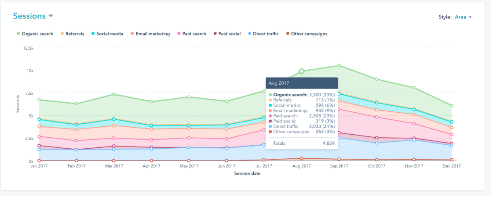The width and height of the screenshot is (491, 197).
Task: Click the Aug 2017 tooltip header
Action: point(302,83)
